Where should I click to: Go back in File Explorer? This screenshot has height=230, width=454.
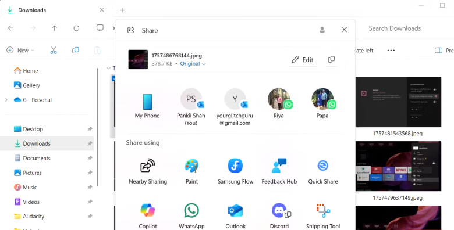click(10, 28)
